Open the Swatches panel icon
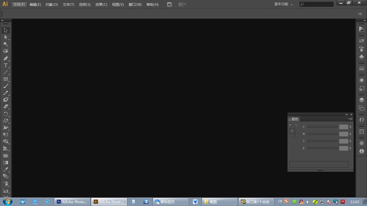The width and height of the screenshot is (367, 206). tap(362, 41)
